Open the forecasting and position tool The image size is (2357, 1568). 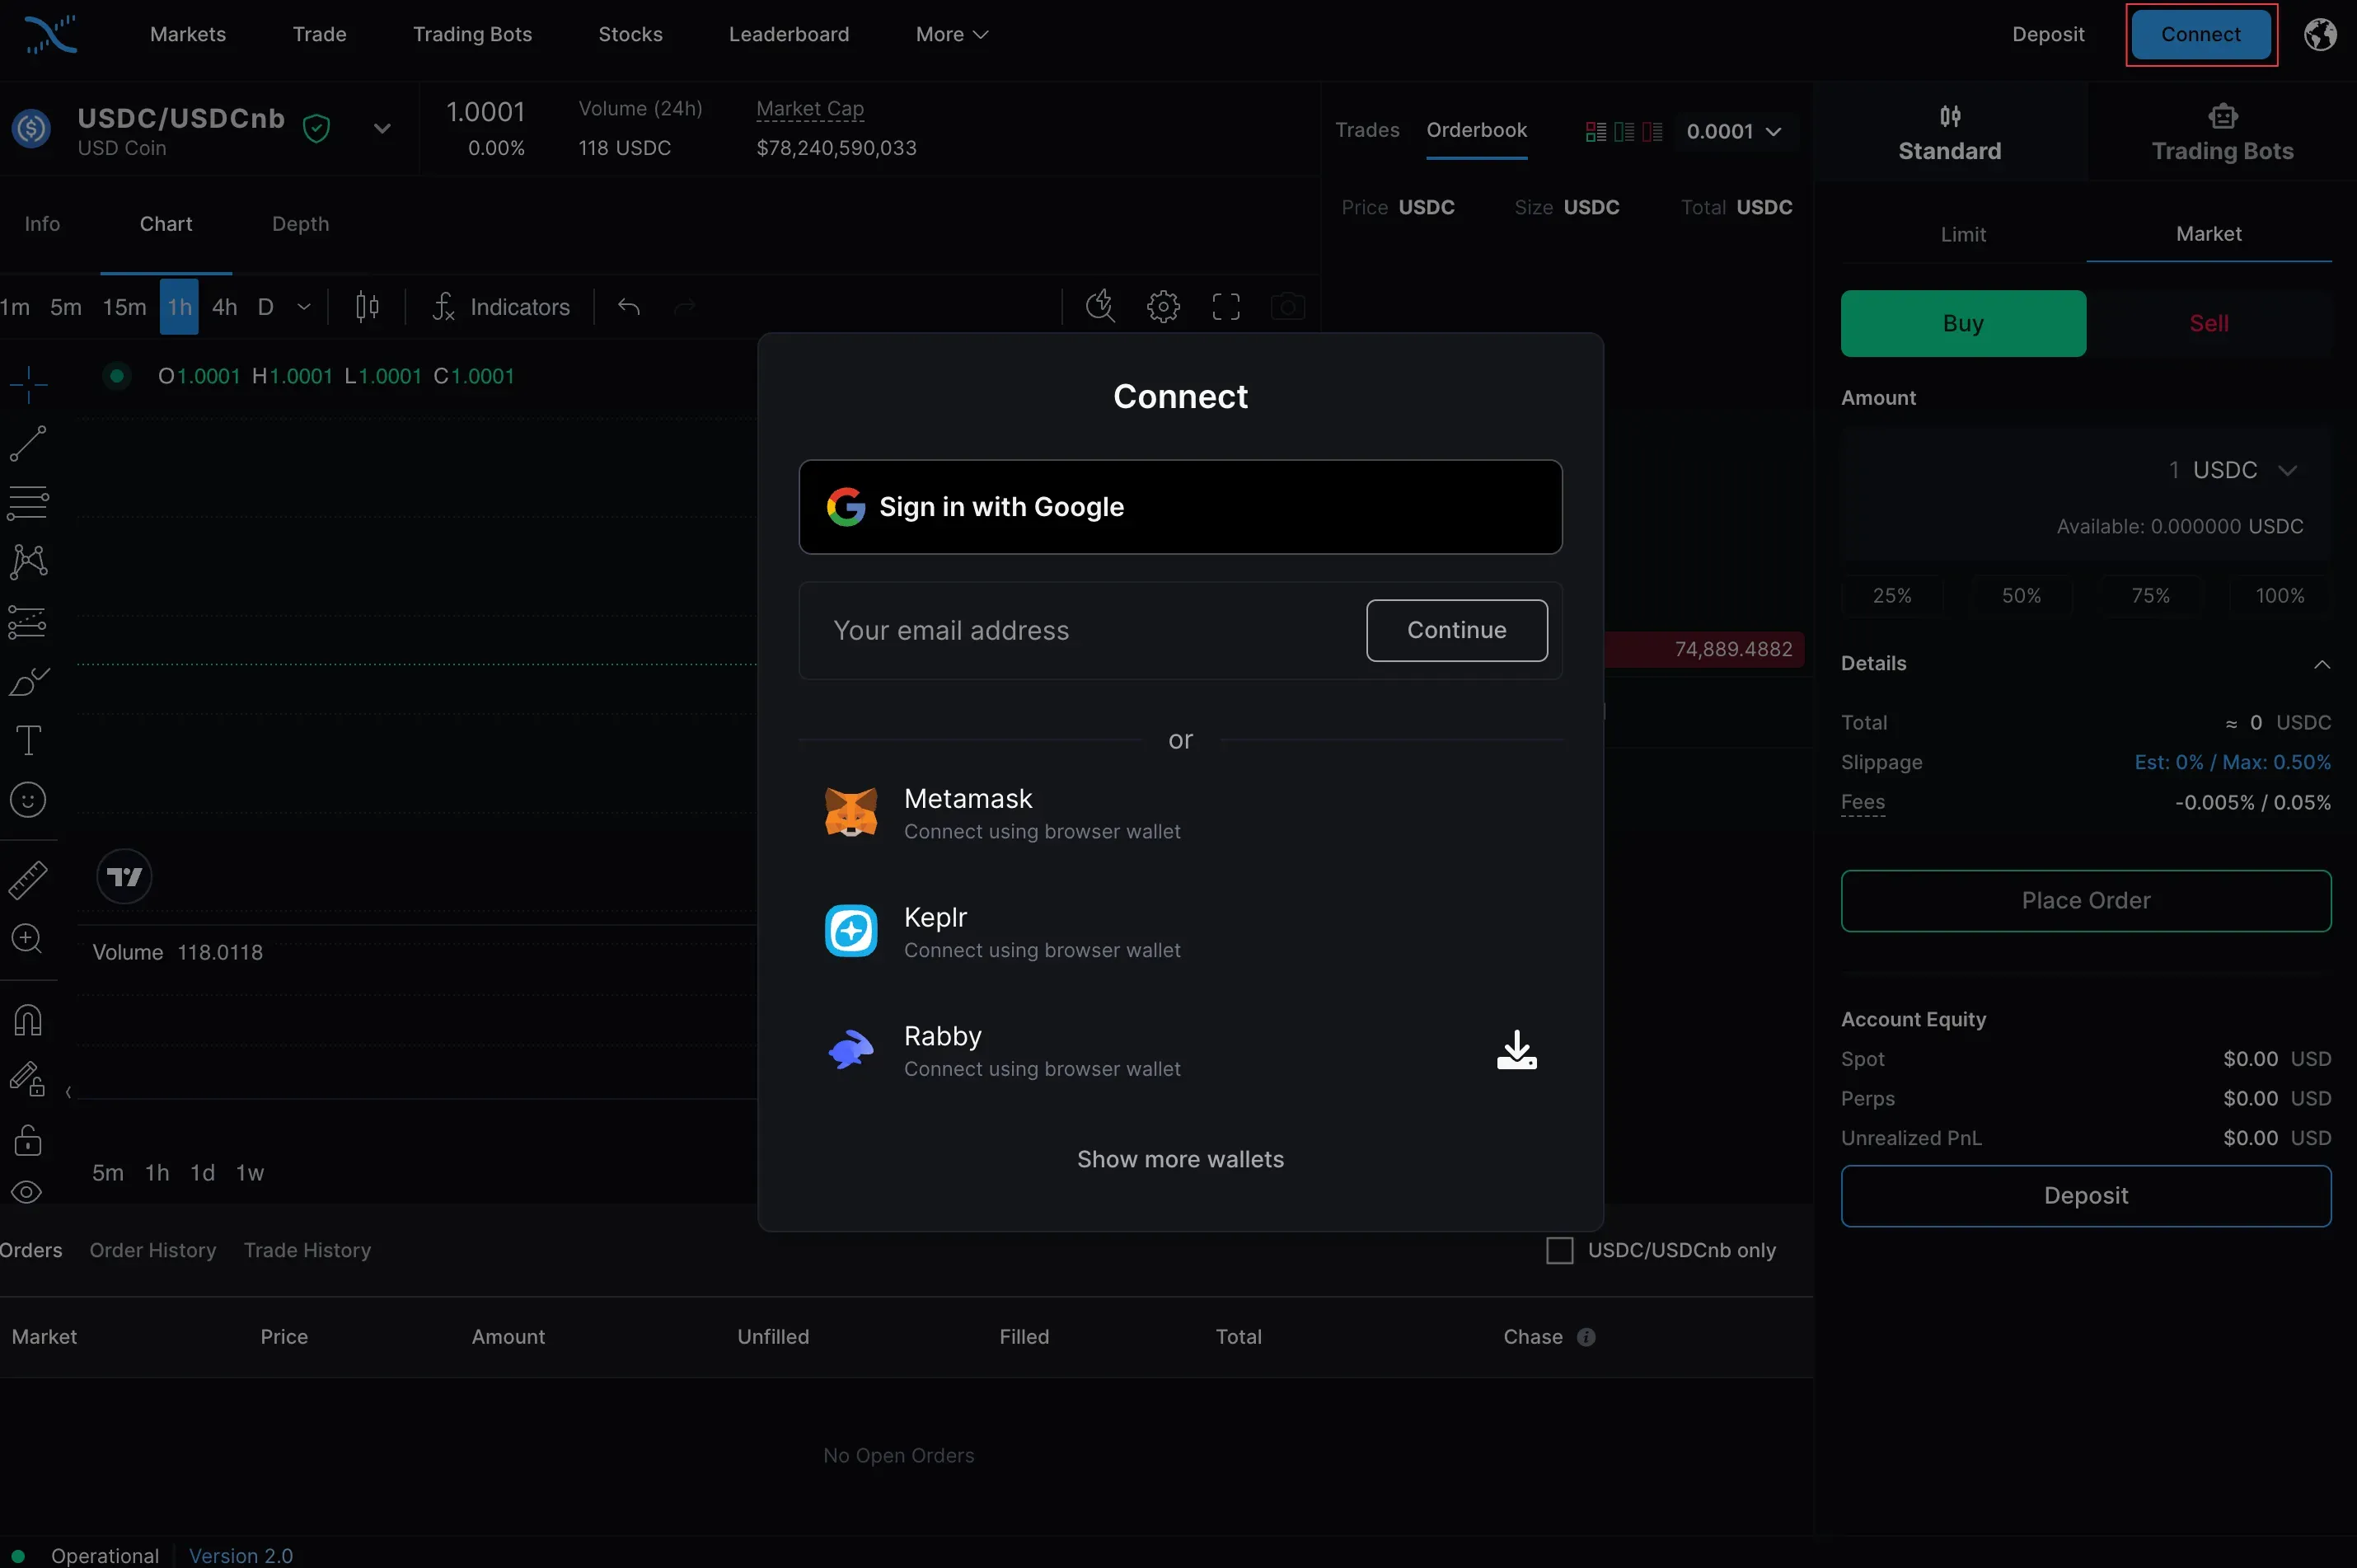[28, 622]
